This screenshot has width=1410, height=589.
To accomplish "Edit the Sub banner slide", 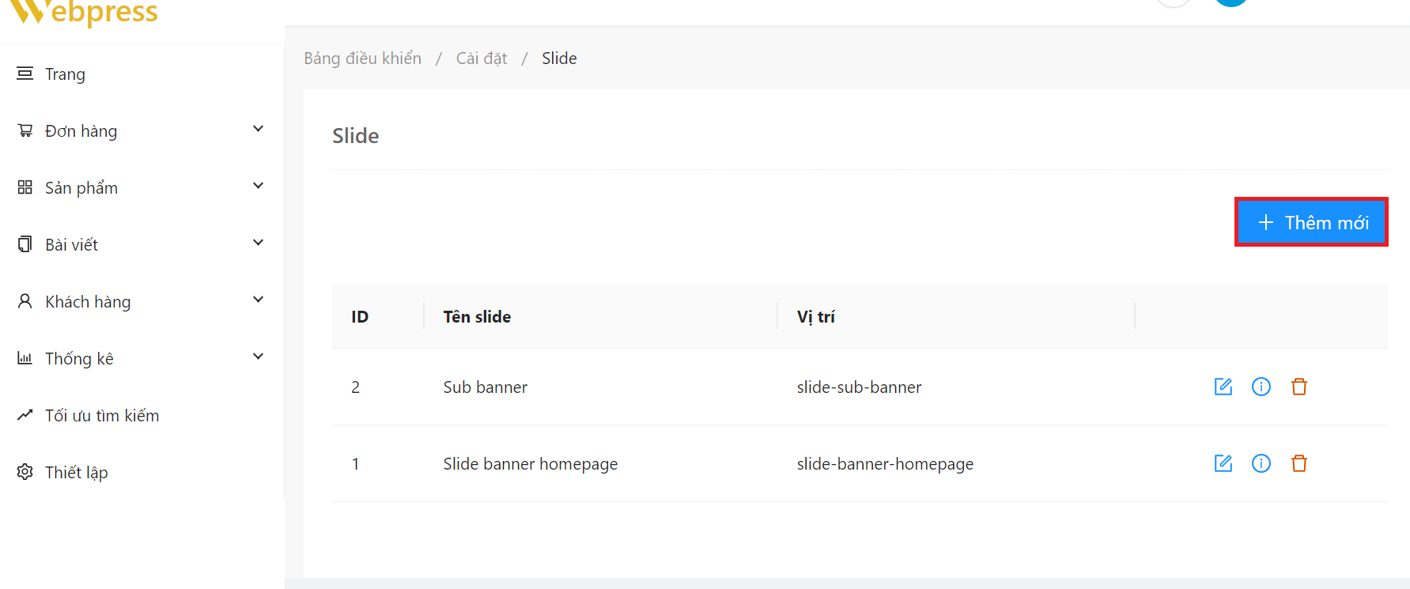I will tap(1223, 387).
